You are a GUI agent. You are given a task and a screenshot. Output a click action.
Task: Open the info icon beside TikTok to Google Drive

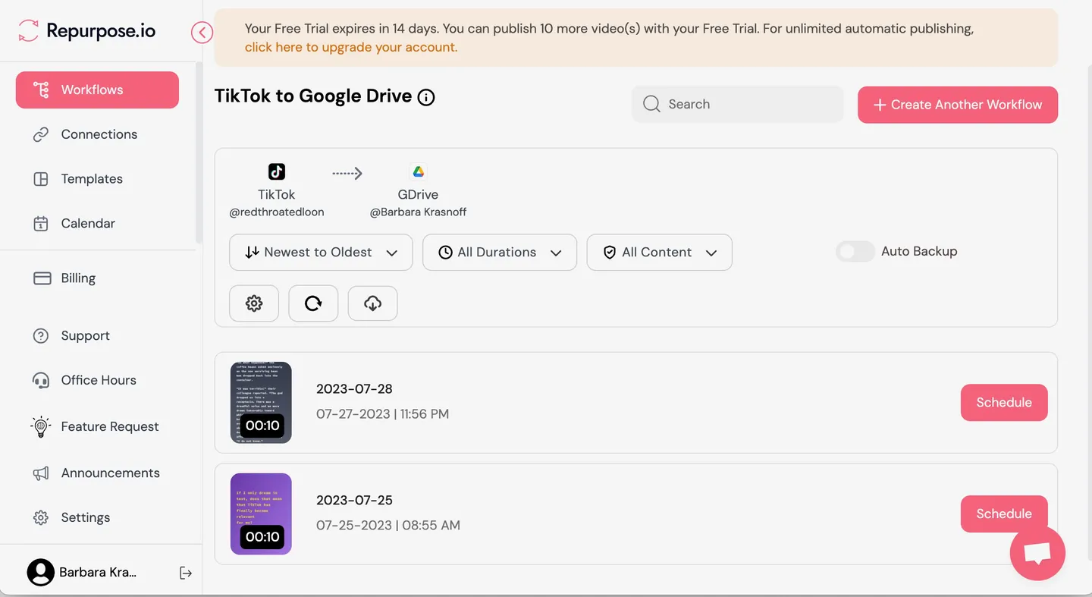[425, 97]
